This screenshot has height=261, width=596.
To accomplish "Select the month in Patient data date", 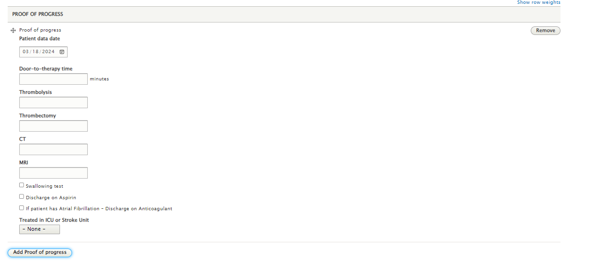I will [26, 52].
